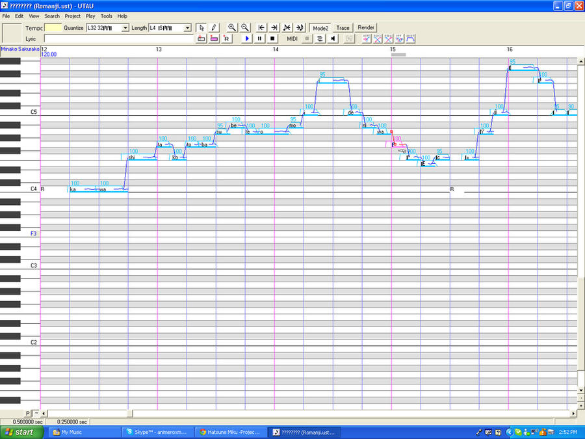Click the C4 piano key label
Viewport: 585px width, 439px height.
[x=34, y=189]
